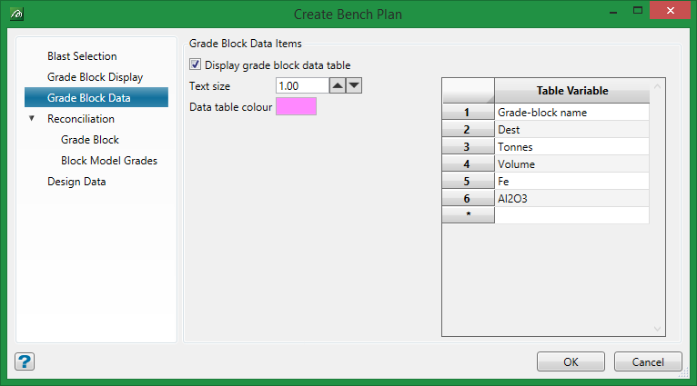
Task: Click the table scrollbar up arrow
Action: coord(658,86)
